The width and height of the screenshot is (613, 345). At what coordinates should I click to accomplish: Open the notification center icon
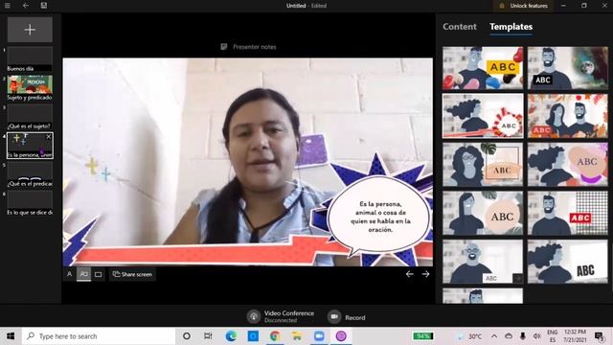(599, 336)
